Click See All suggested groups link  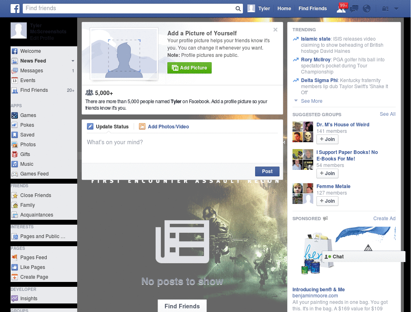387,114
